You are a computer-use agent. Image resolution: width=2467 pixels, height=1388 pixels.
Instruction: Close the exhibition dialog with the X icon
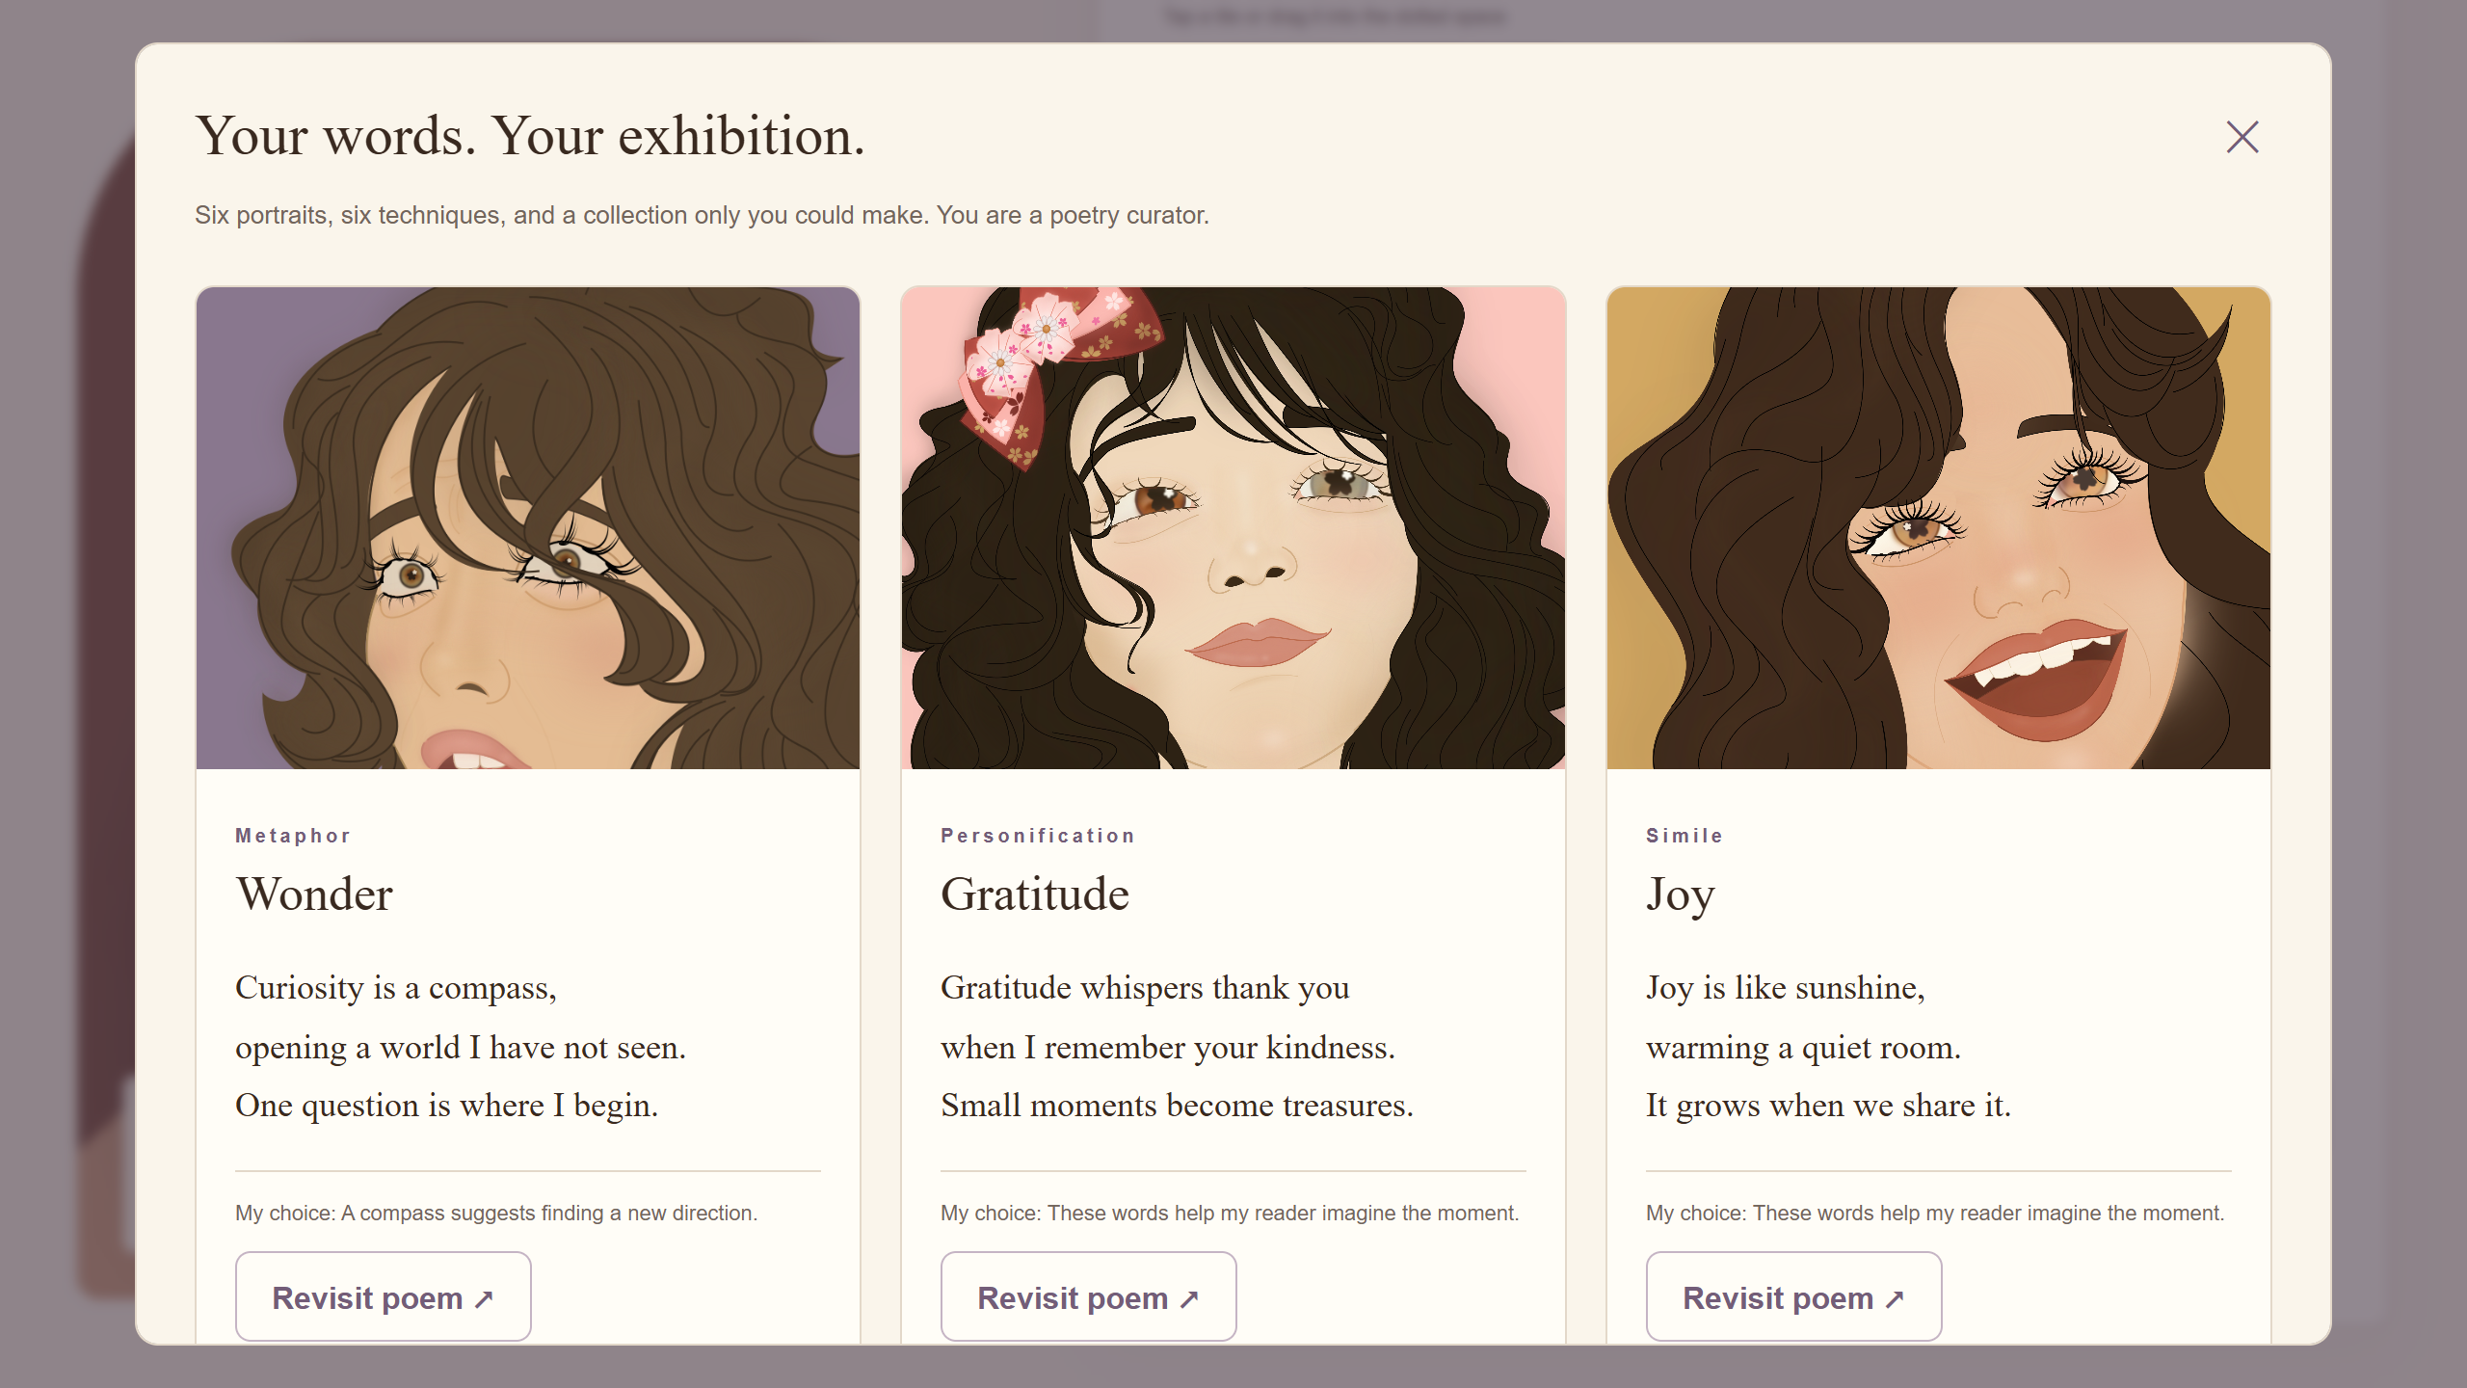click(2242, 137)
